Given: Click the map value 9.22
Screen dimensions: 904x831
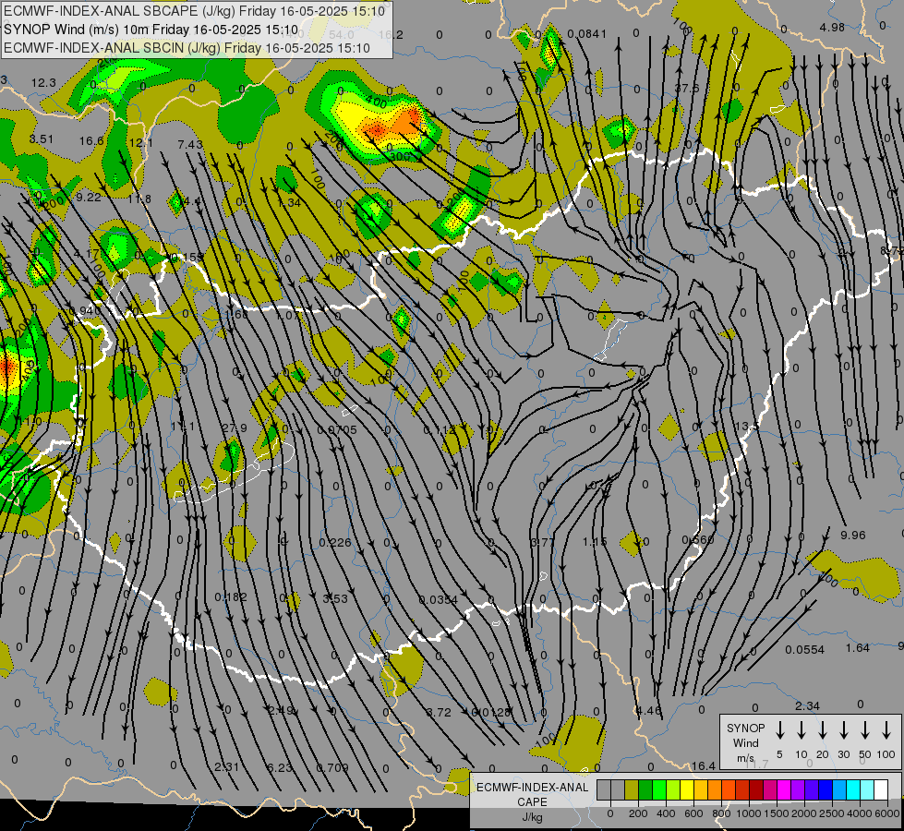Looking at the screenshot, I should click(89, 198).
